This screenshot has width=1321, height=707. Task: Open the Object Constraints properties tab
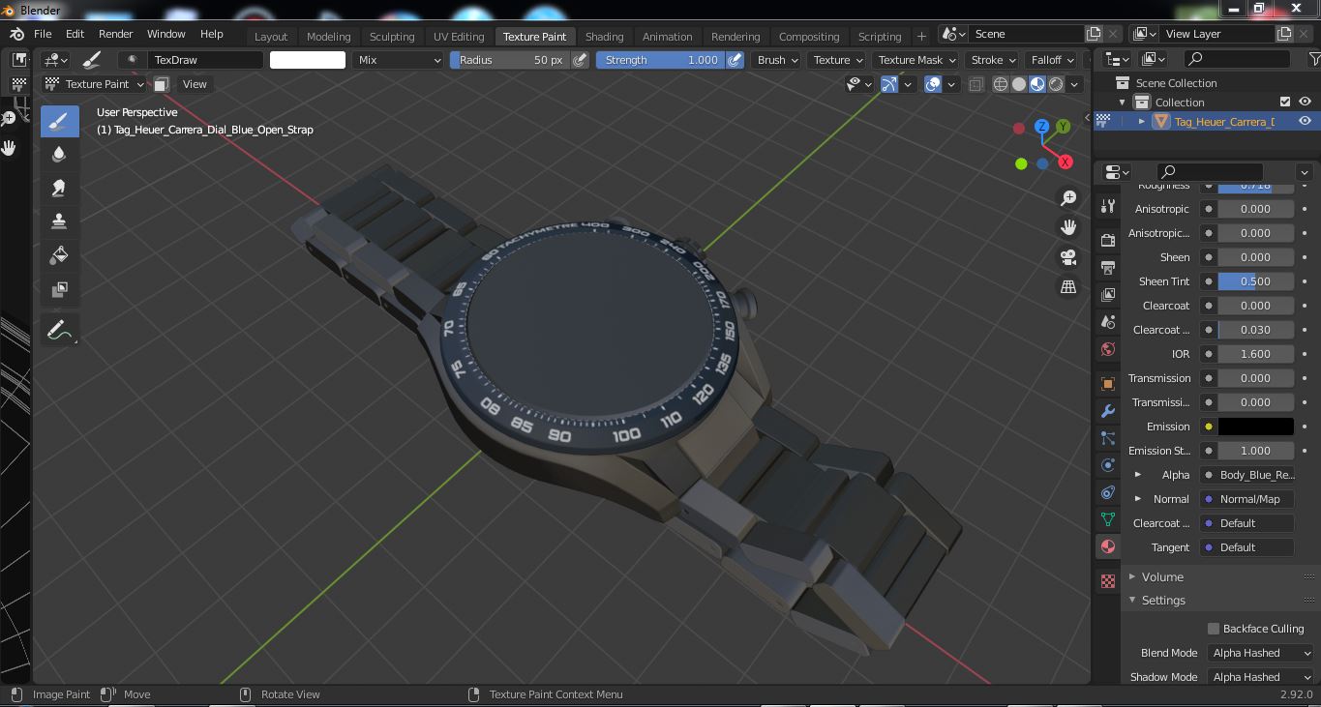pos(1108,492)
